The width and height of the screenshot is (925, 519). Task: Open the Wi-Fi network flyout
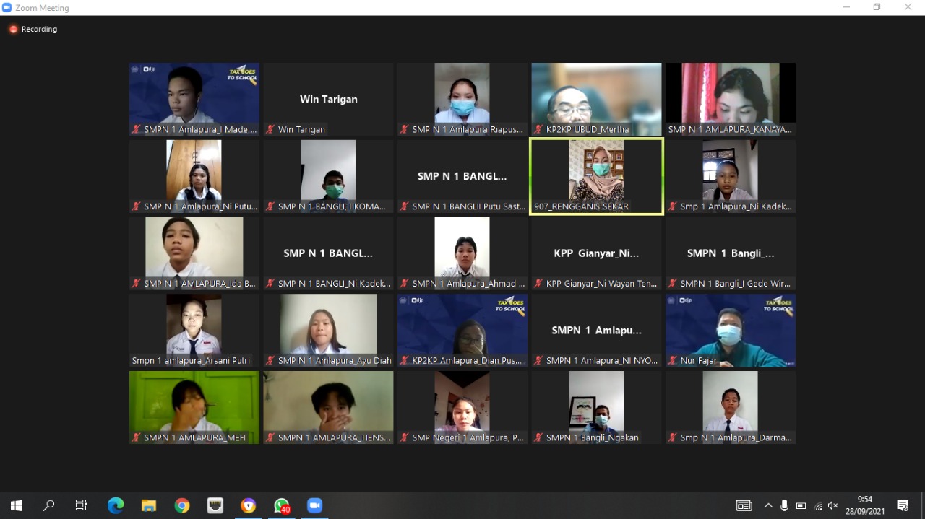pos(818,506)
